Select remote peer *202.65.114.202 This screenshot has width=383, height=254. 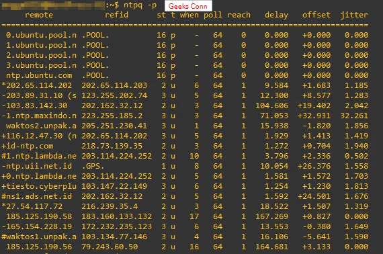pyautogui.click(x=37, y=85)
